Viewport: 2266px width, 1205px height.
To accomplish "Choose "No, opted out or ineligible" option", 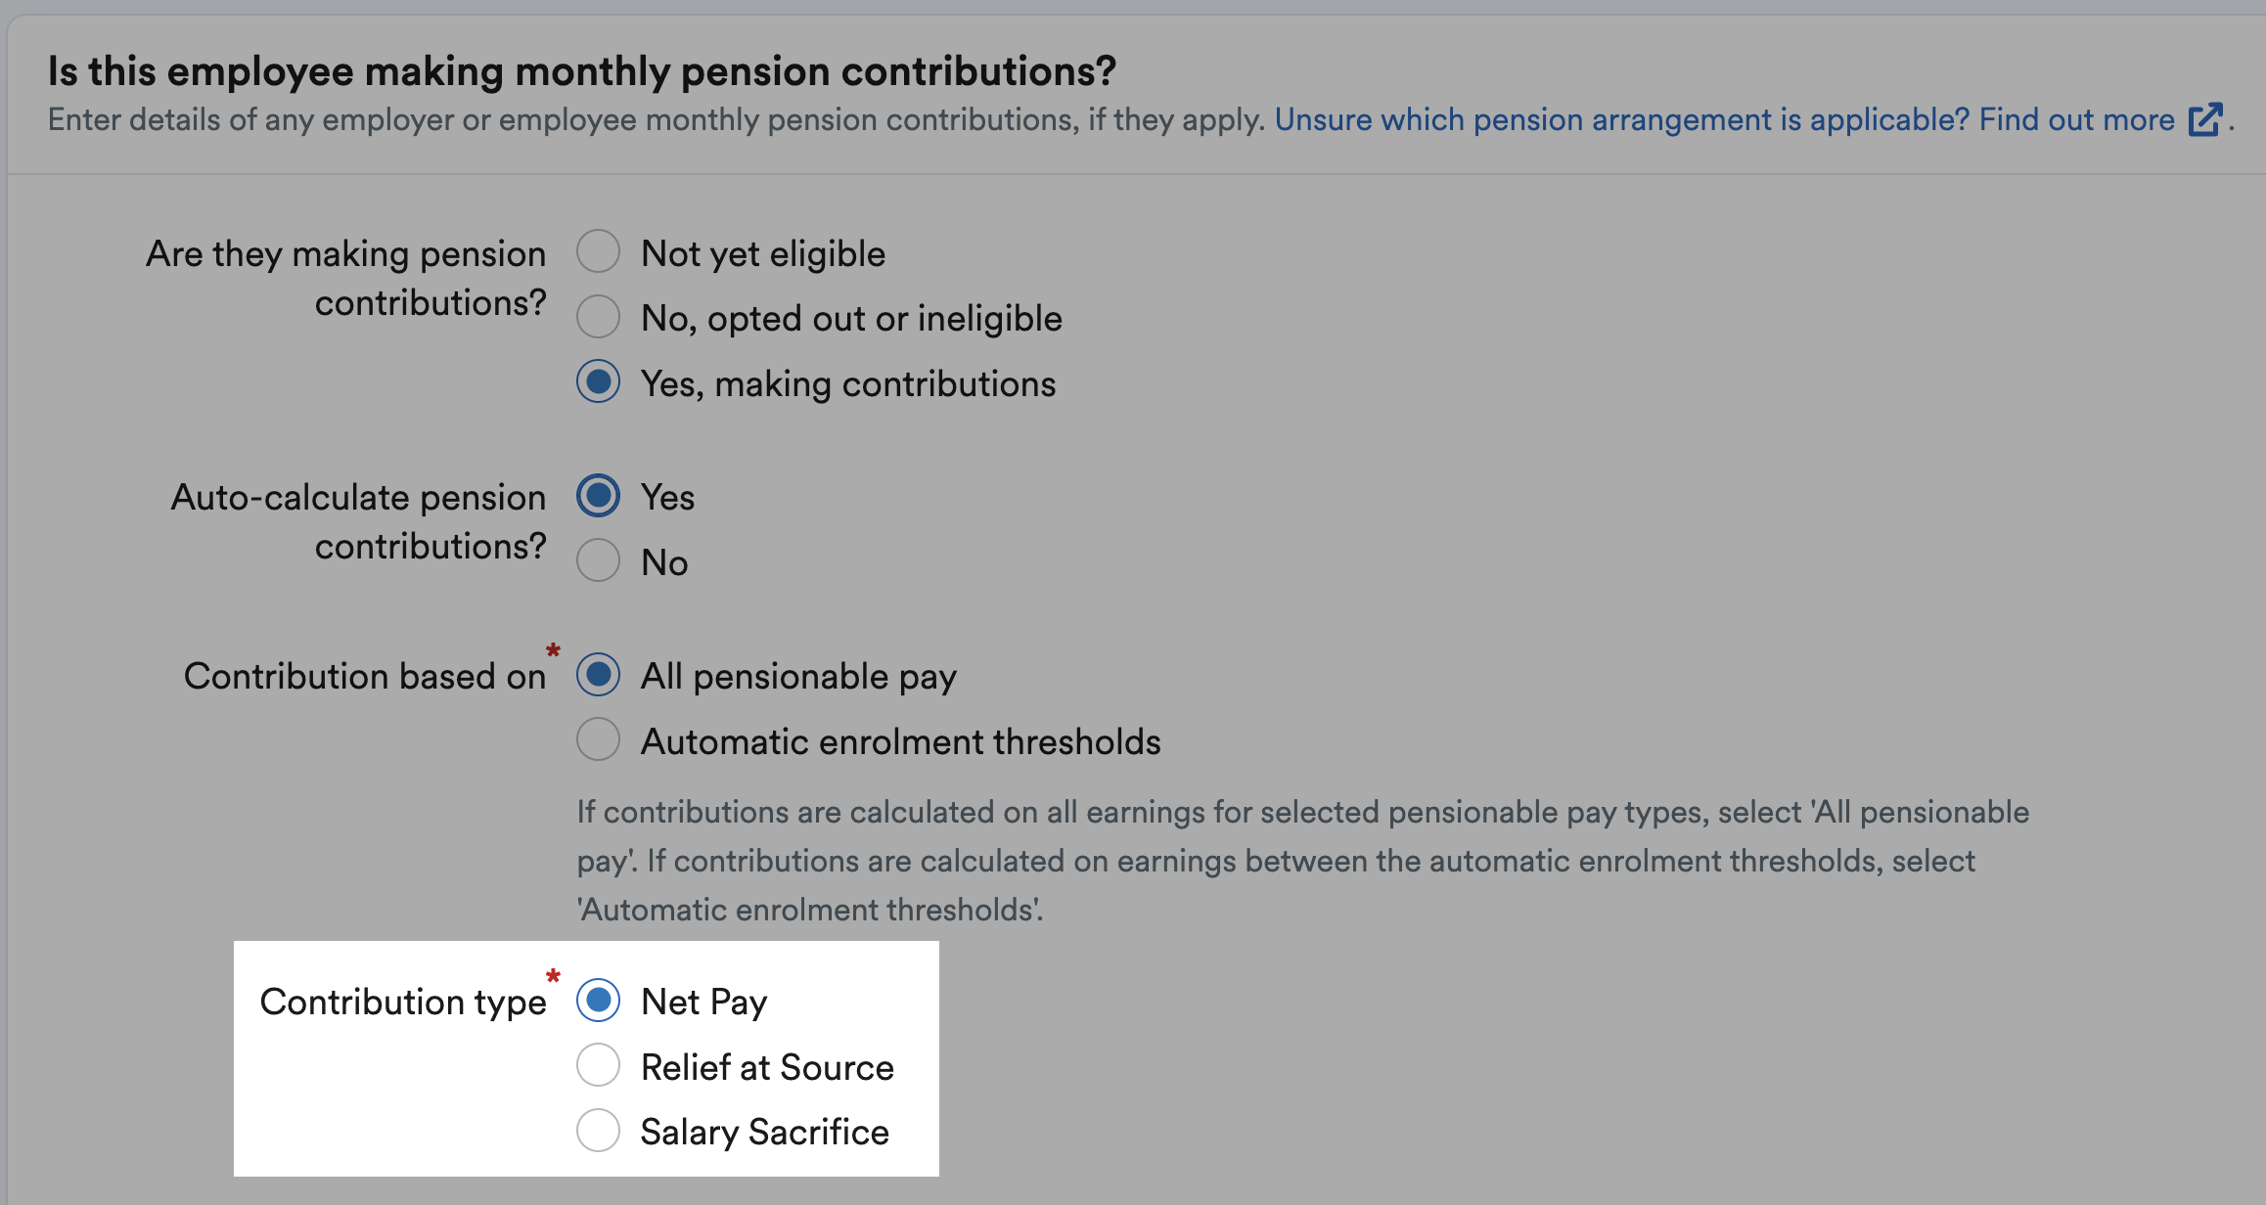I will pos(598,316).
